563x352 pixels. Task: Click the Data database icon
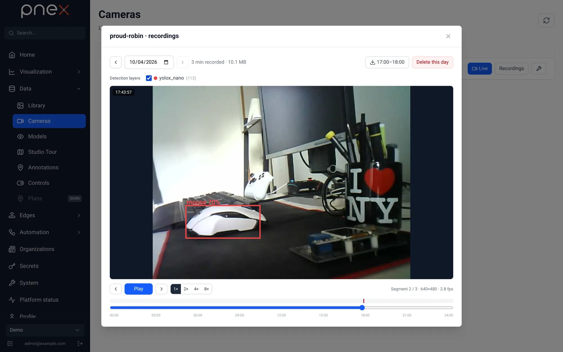coord(12,88)
